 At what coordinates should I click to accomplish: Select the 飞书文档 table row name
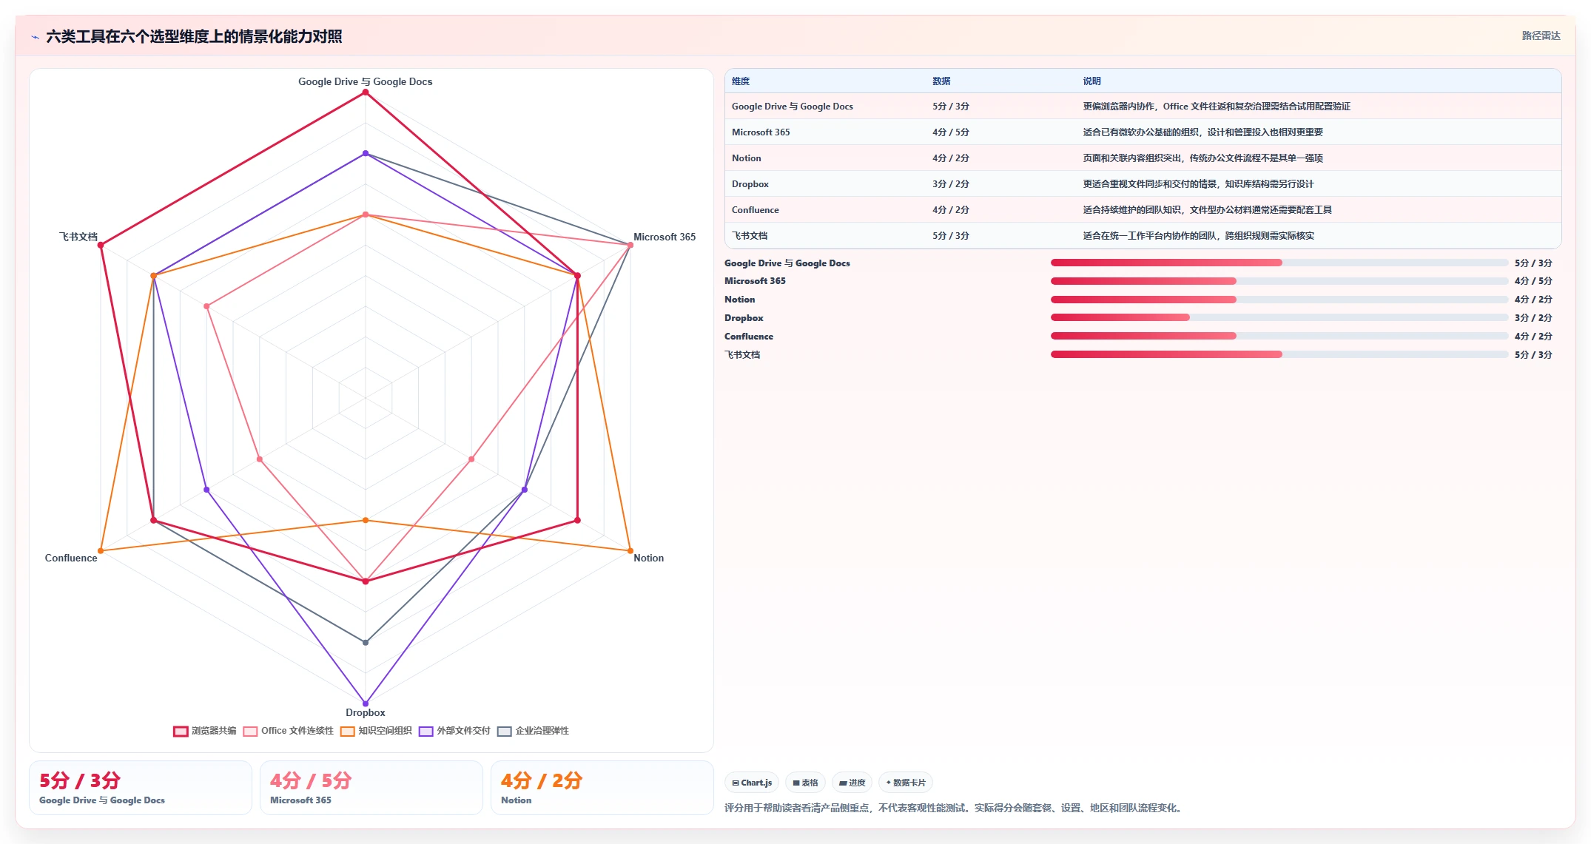point(750,236)
